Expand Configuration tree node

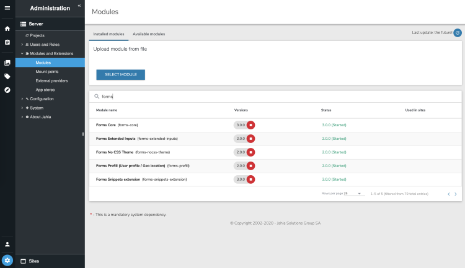point(22,99)
